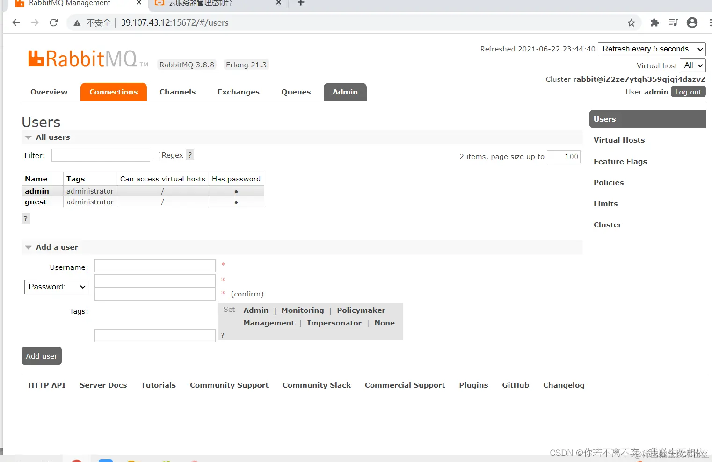Open the media control playlist icon

(673, 22)
